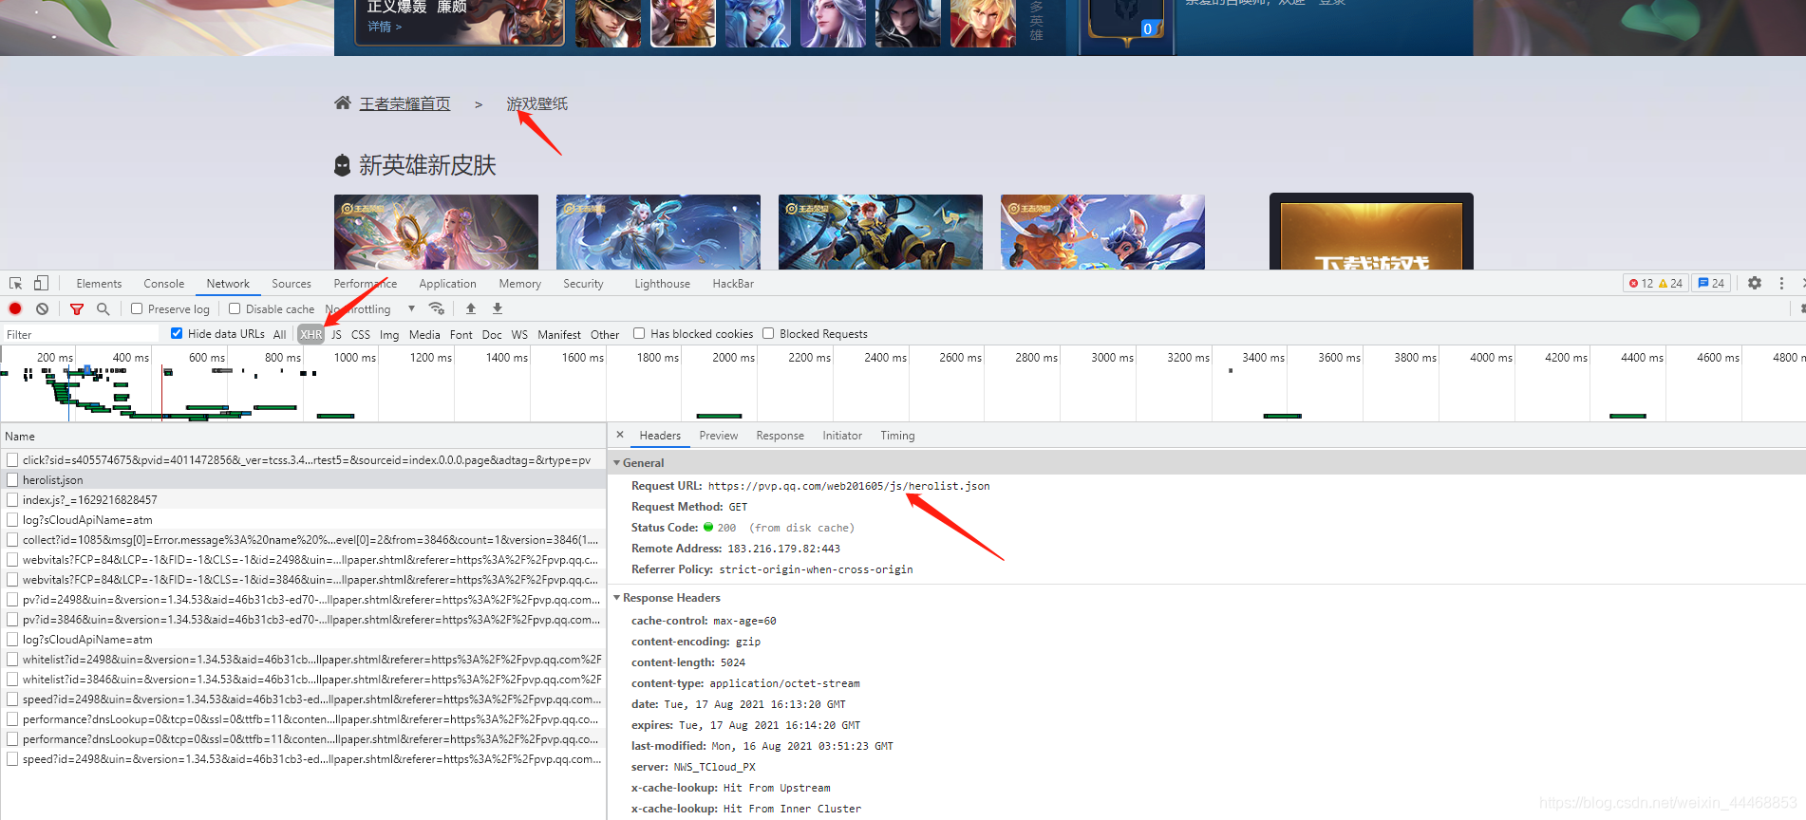Filter requests by JS type
The width and height of the screenshot is (1806, 820).
click(x=336, y=334)
